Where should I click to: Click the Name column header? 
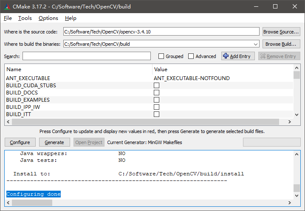tap(79, 69)
